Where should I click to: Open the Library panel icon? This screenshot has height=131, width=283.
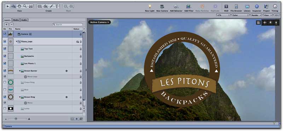[x=247, y=6]
